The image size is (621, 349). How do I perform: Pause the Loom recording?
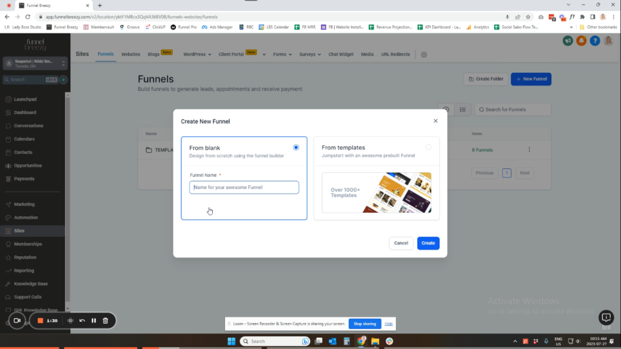coord(93,321)
